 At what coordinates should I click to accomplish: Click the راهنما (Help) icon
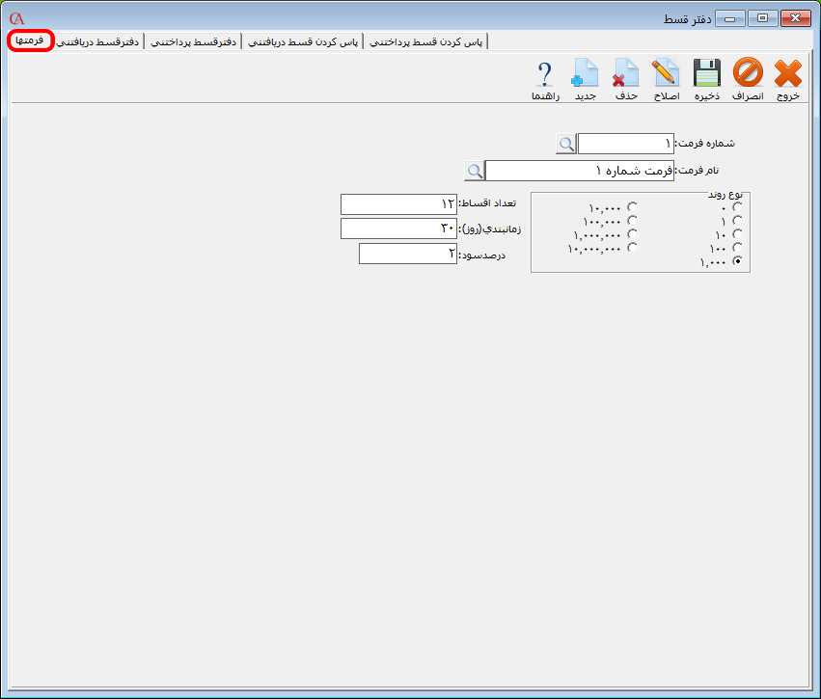coord(544,75)
